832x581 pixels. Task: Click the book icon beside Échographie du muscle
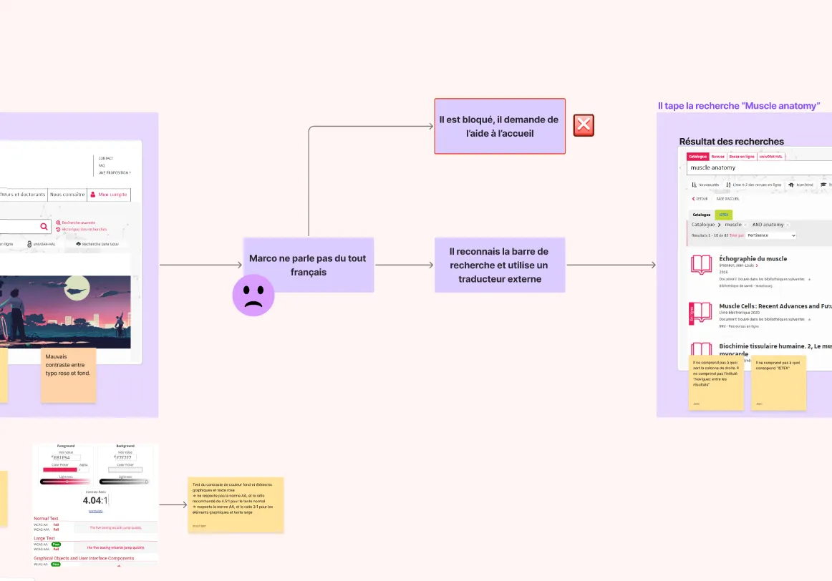coord(702,265)
